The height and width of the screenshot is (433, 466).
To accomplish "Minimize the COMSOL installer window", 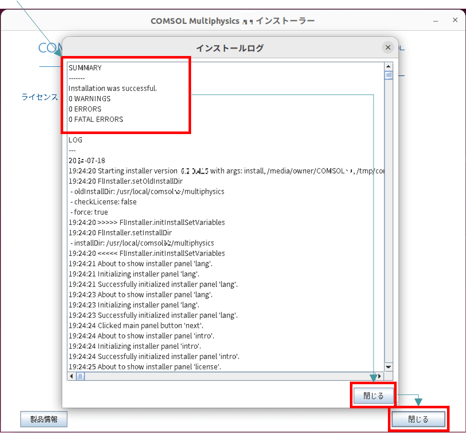I will [436, 20].
